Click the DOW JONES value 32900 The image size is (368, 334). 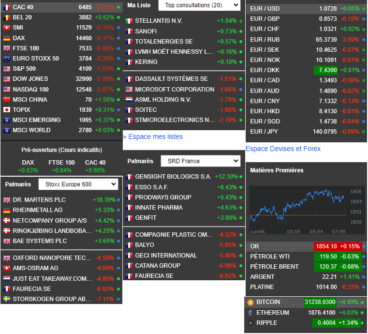tap(83, 79)
